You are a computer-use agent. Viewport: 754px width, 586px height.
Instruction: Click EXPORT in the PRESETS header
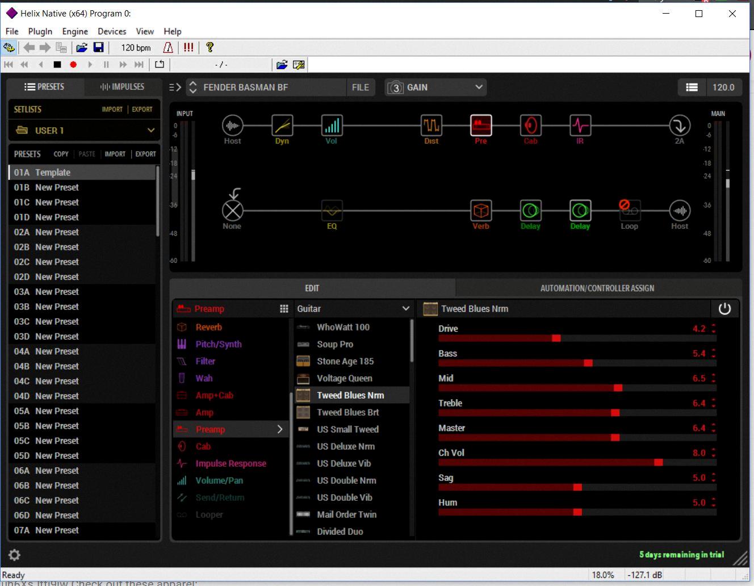click(145, 154)
